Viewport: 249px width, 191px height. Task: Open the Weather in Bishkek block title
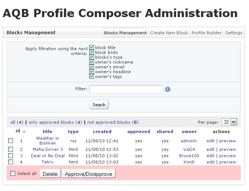tap(48, 141)
